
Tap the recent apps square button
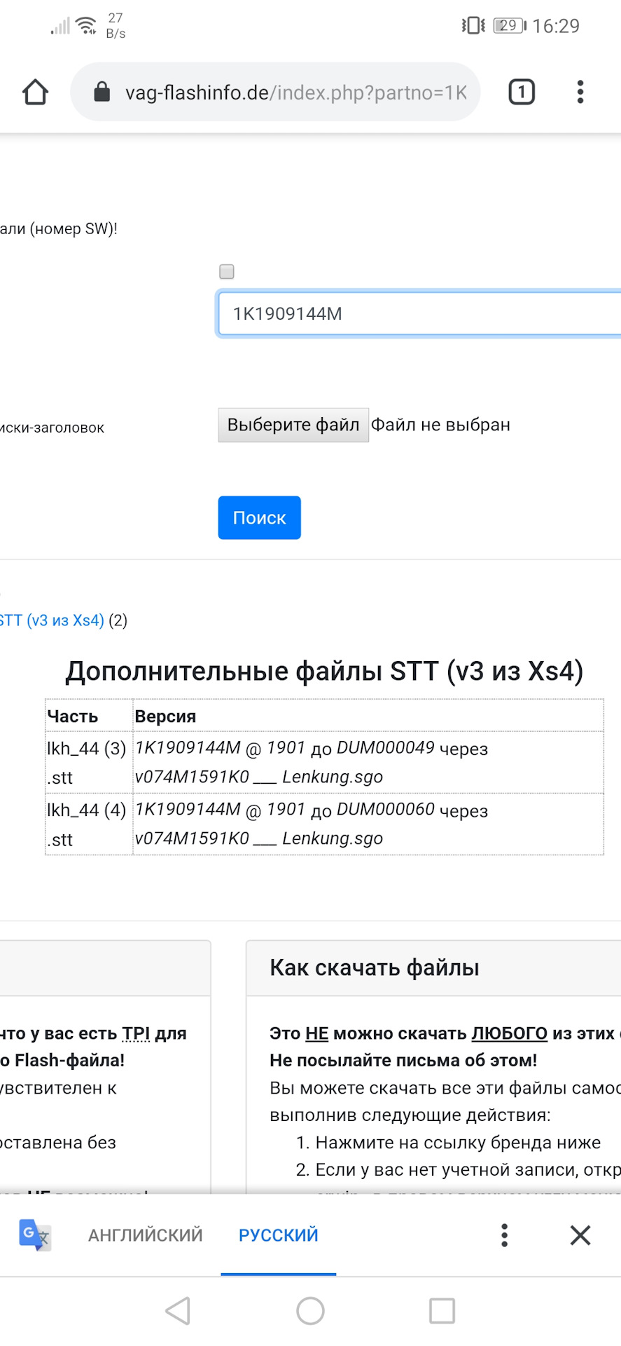442,1310
